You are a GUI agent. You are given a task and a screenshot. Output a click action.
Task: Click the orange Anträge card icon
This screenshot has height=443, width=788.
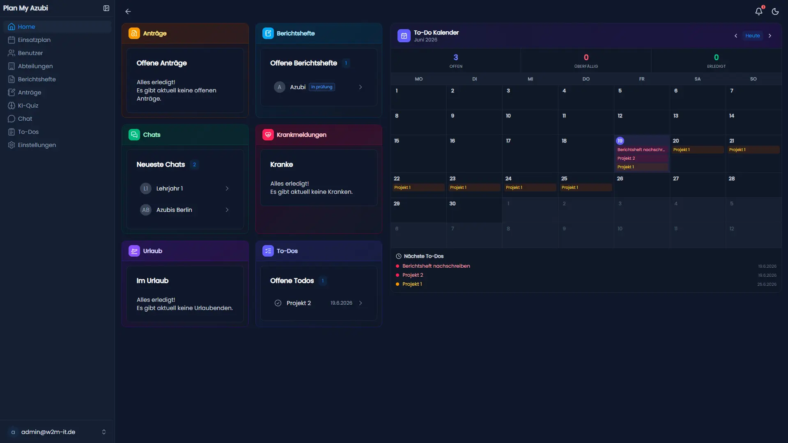(134, 33)
